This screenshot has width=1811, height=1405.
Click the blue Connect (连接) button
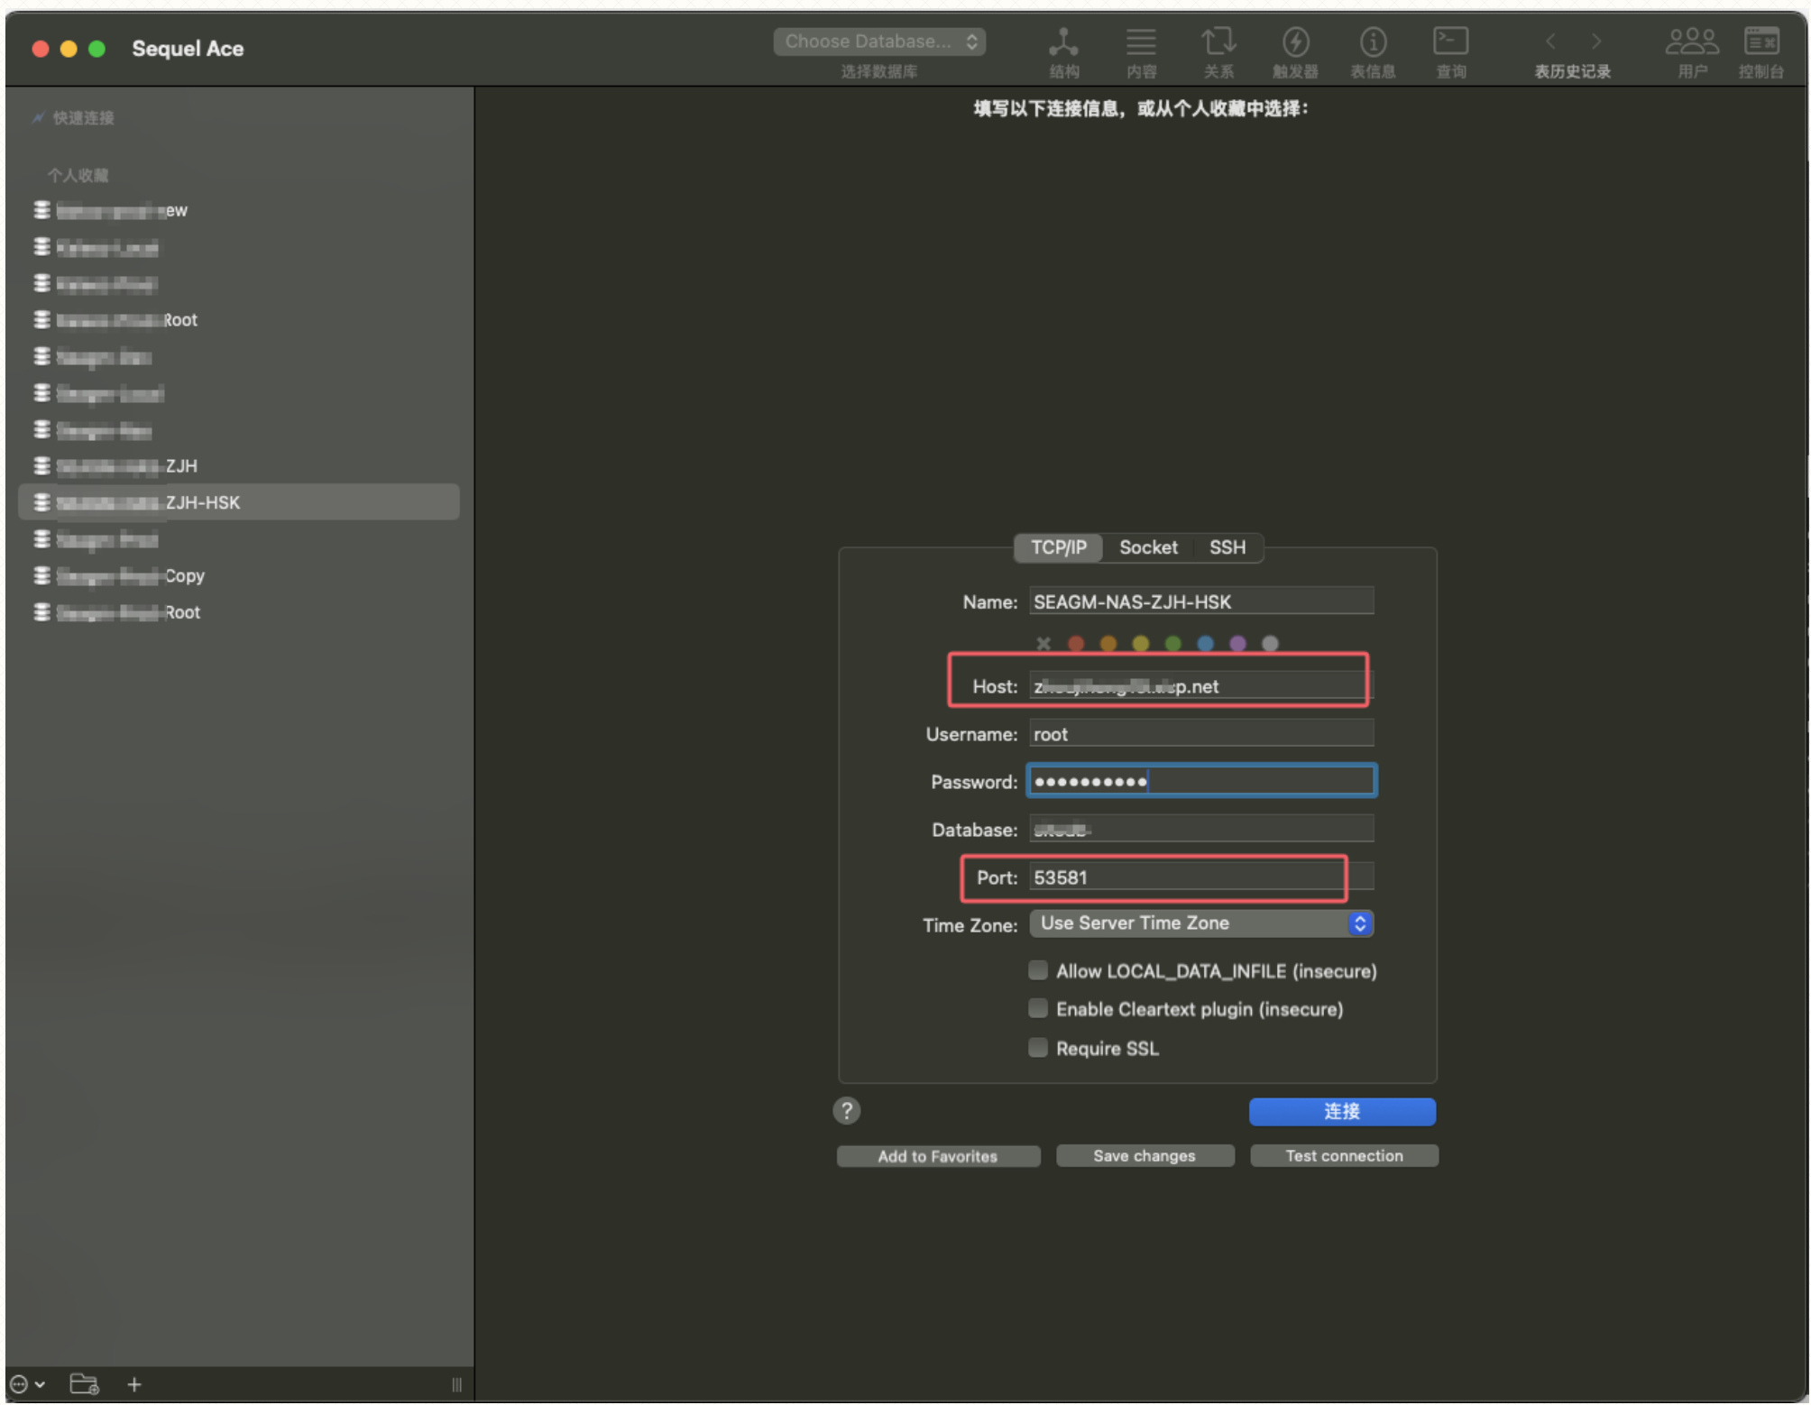pyautogui.click(x=1342, y=1111)
